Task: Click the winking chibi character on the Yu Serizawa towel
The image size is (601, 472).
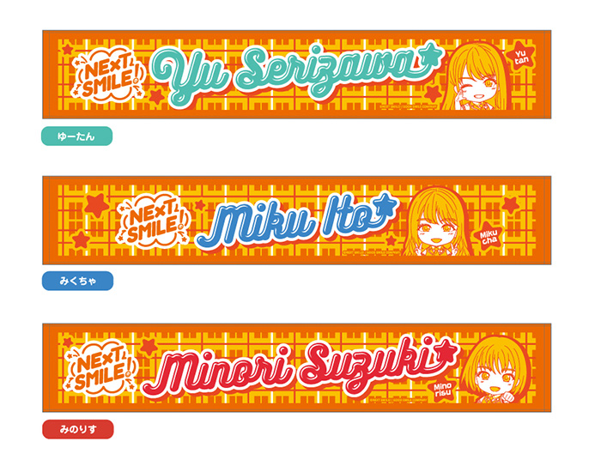Action: 476,76
